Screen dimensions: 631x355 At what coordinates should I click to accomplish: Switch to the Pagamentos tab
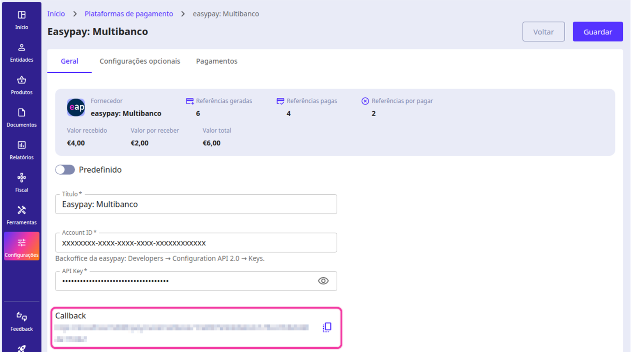pyautogui.click(x=216, y=61)
